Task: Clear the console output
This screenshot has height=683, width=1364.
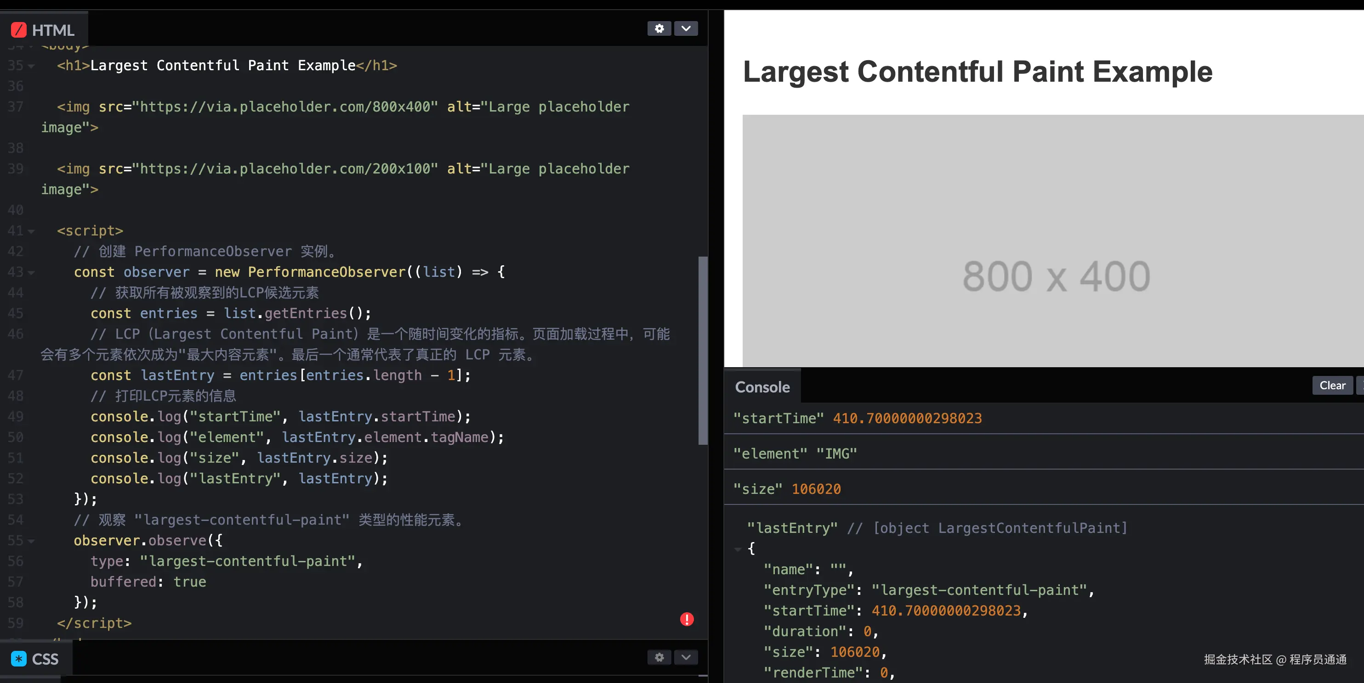Action: tap(1332, 385)
